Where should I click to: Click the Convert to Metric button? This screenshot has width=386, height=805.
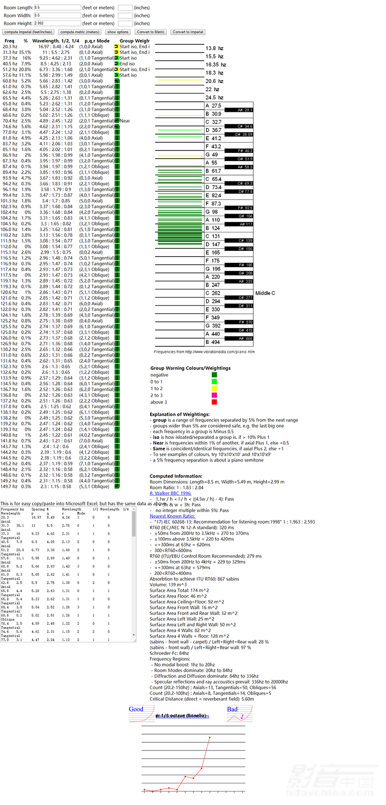(x=151, y=32)
